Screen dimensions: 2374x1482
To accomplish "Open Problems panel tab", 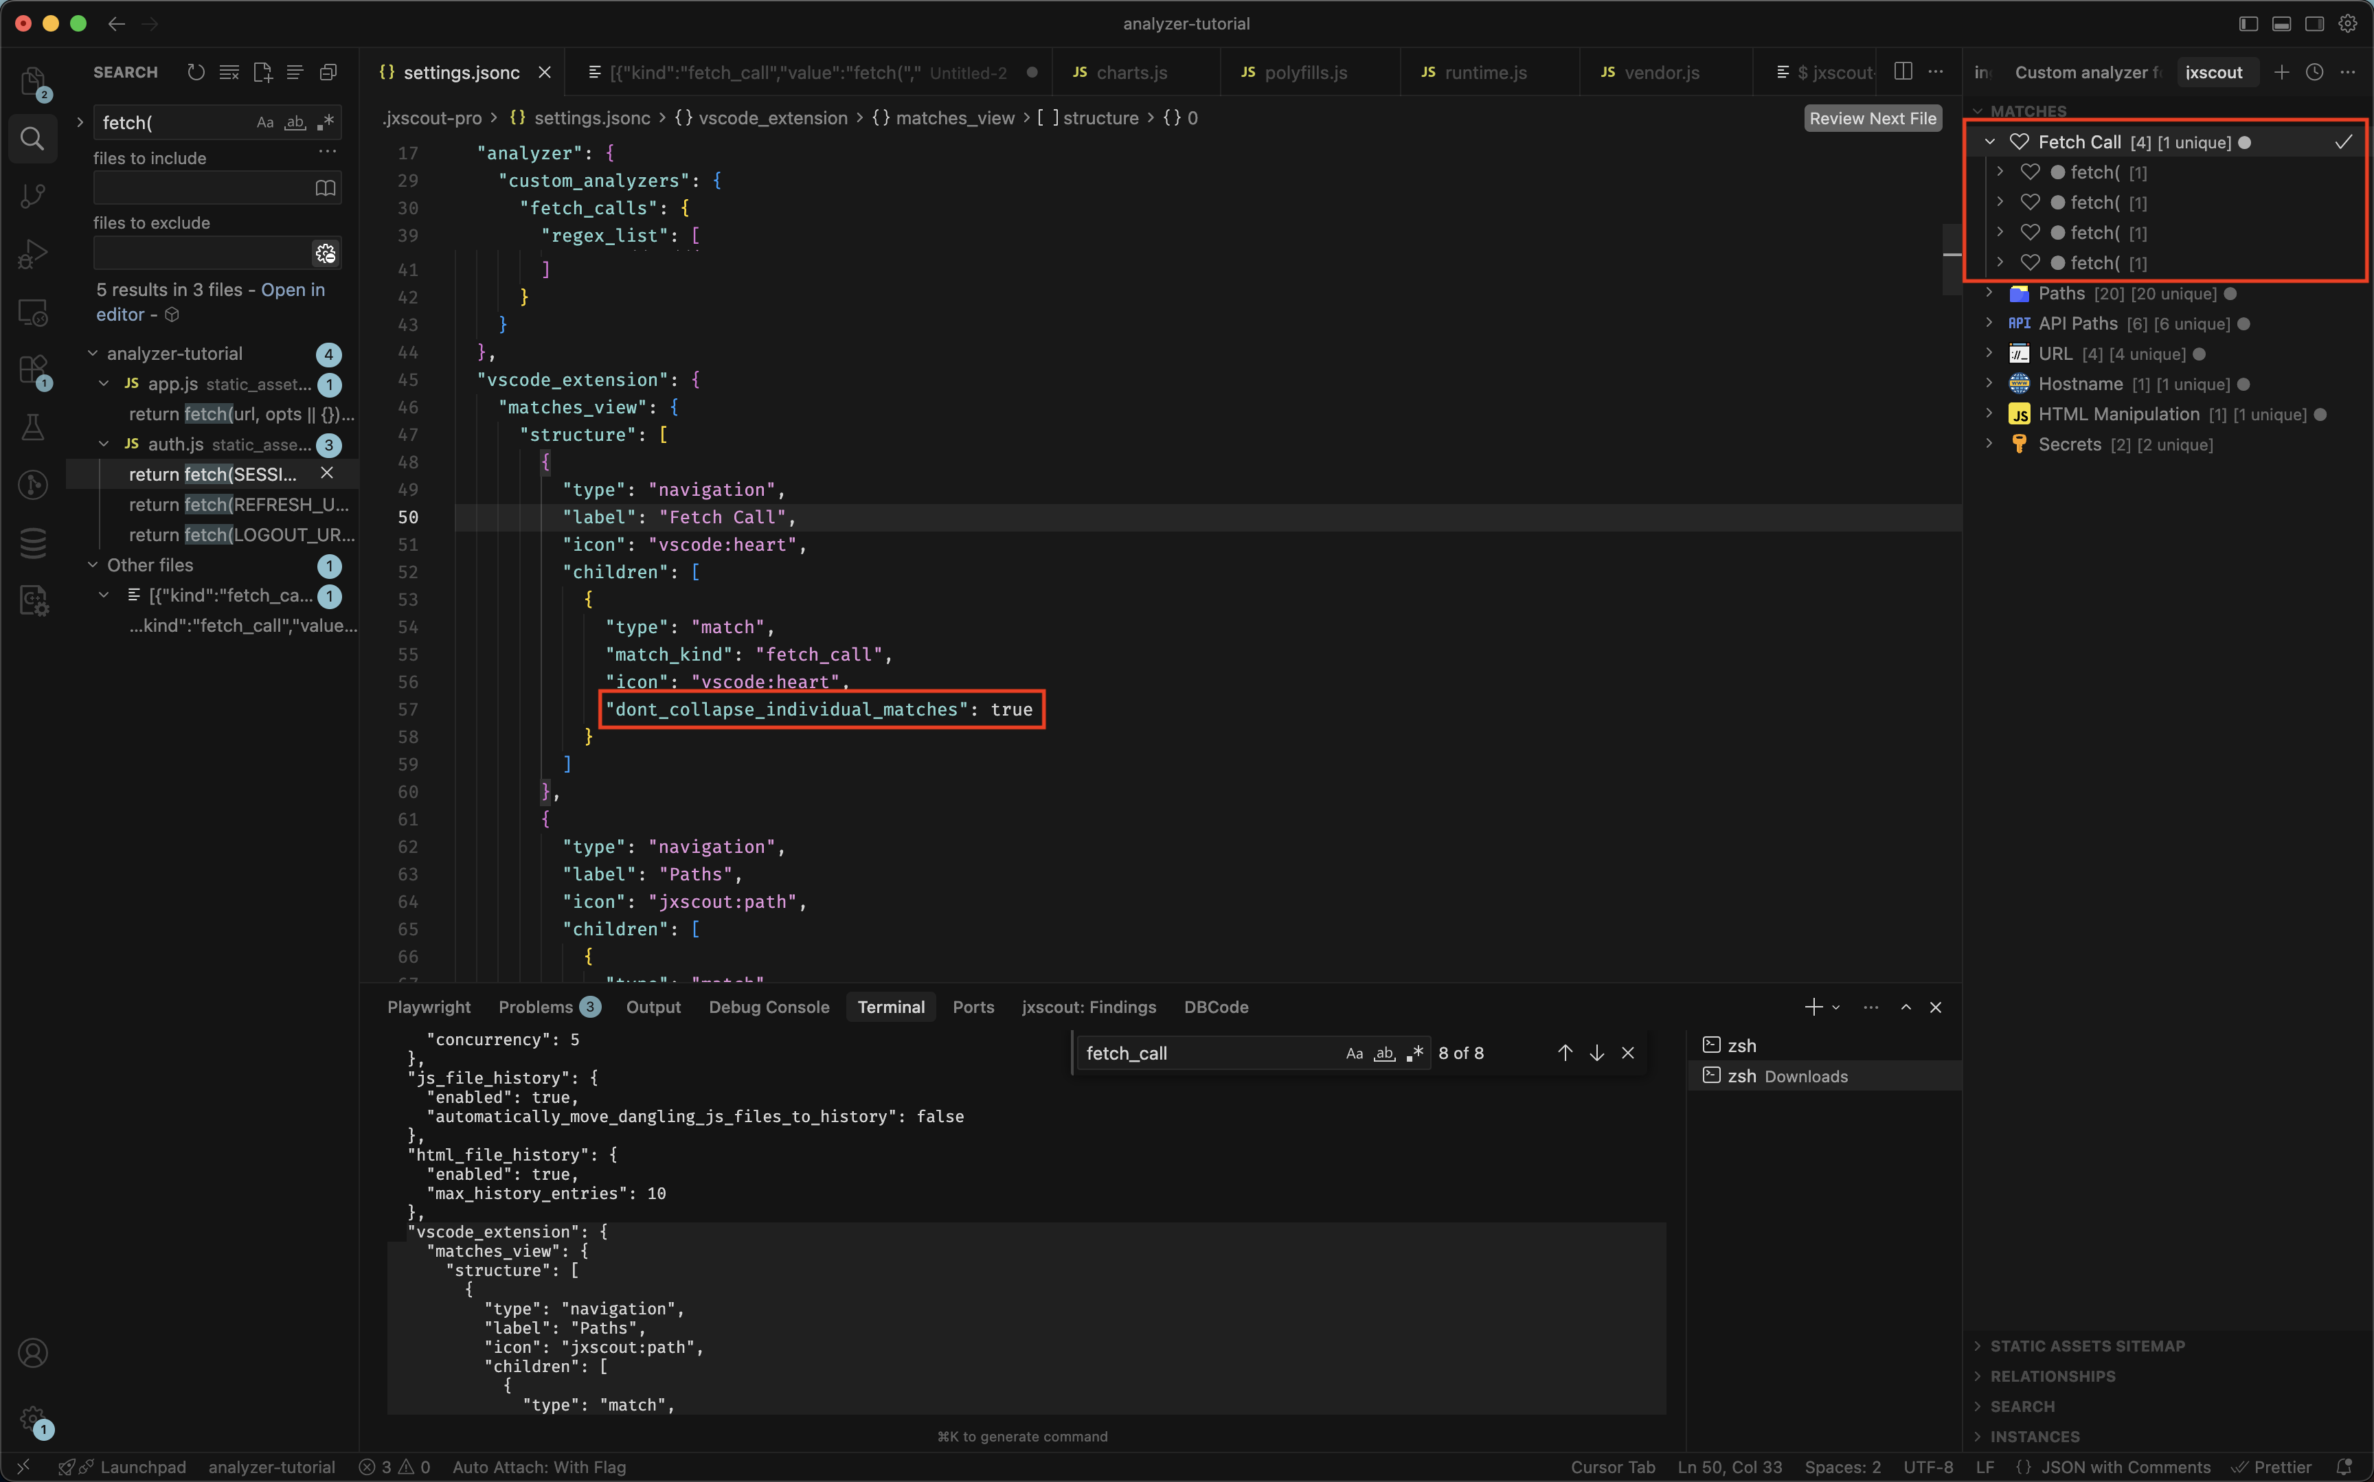I will coord(549,1007).
